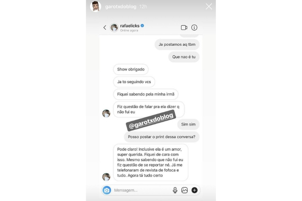Viewport: 302px width, 201px height.
Task: Close the story with the X icon
Action: tap(209, 6)
